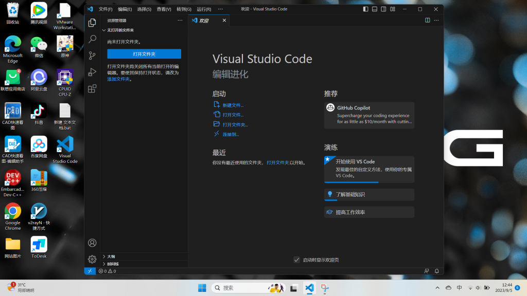527x296 pixels.
Task: Open the Source Control view
Action: coord(92,55)
